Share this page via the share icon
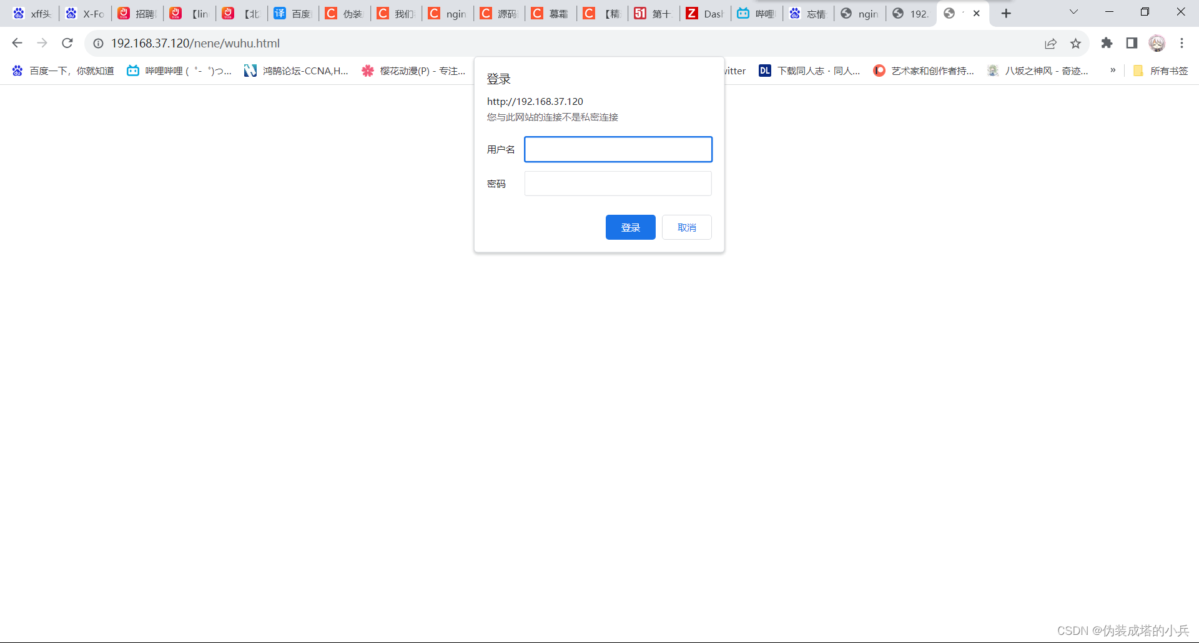The height and width of the screenshot is (643, 1199). coord(1051,43)
